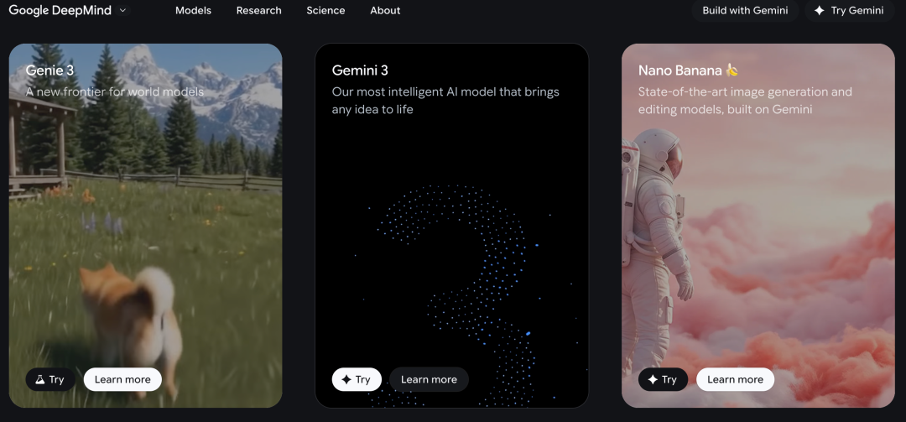This screenshot has width=906, height=422.
Task: Click Learn more on Nano Banana card
Action: [735, 379]
